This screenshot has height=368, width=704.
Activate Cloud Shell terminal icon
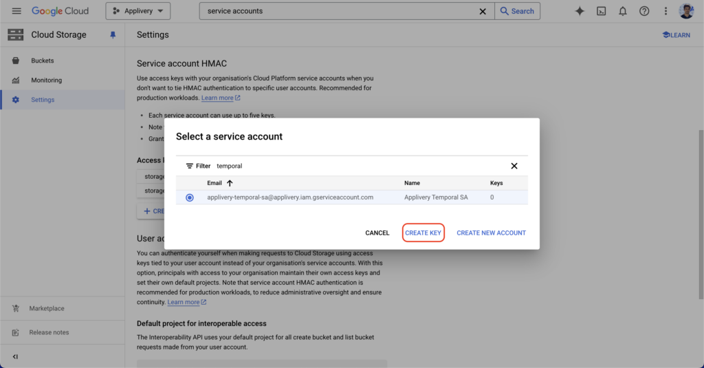pos(601,11)
